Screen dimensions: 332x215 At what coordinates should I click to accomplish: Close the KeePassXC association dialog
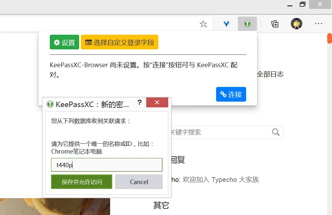(x=157, y=103)
